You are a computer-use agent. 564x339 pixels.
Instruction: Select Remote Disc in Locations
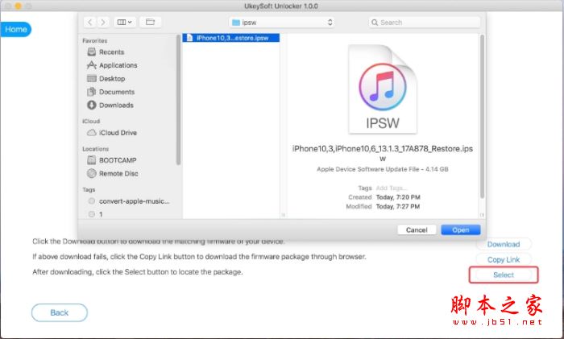click(118, 174)
